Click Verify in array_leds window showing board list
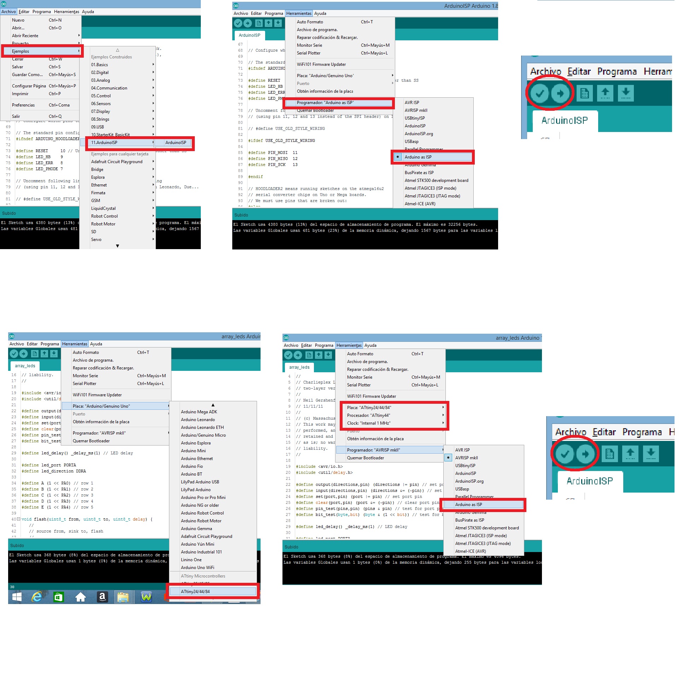Image resolution: width=683 pixels, height=678 pixels. pyautogui.click(x=14, y=354)
